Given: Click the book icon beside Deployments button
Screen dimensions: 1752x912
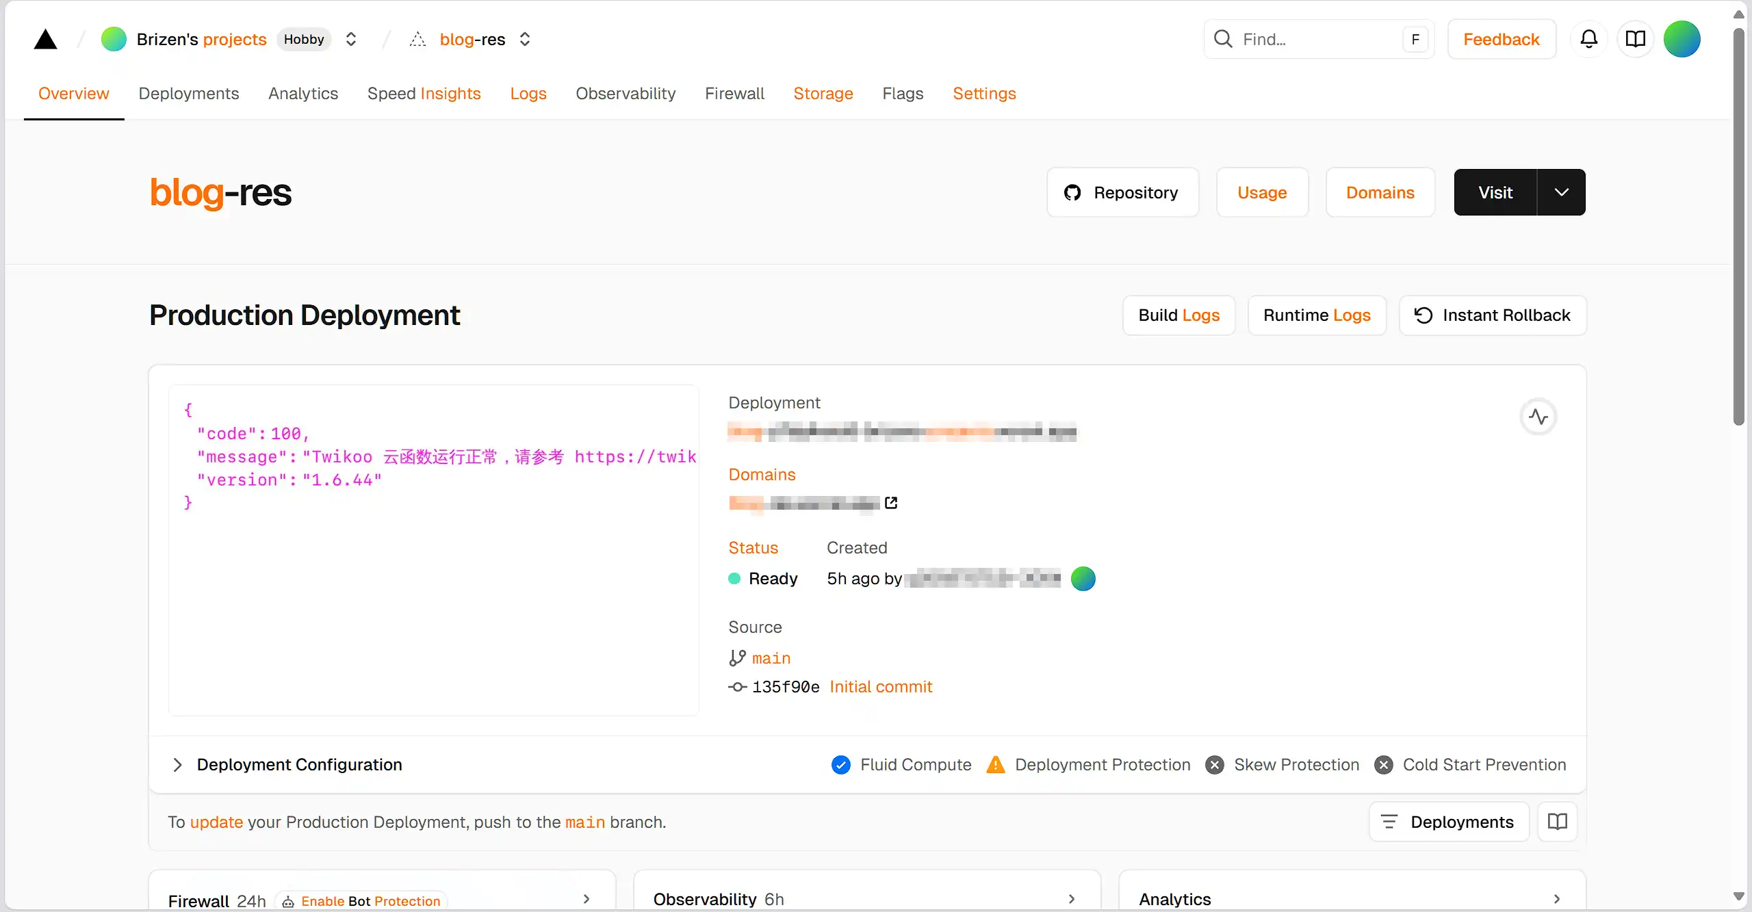Looking at the screenshot, I should [x=1557, y=822].
